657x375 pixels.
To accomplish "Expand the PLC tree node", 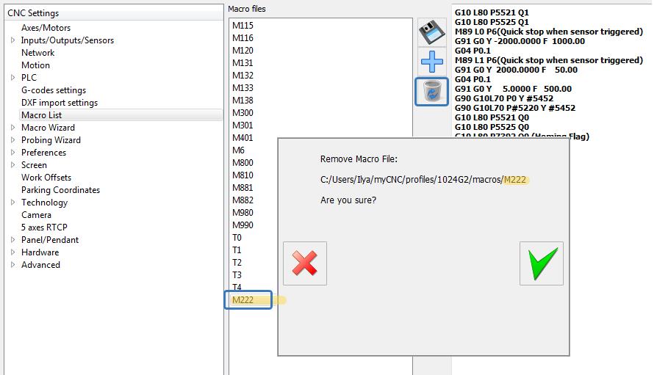I will point(13,78).
